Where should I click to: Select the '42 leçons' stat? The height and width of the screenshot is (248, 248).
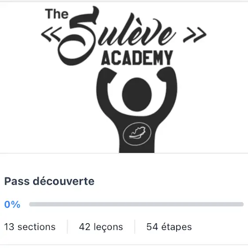[101, 227]
